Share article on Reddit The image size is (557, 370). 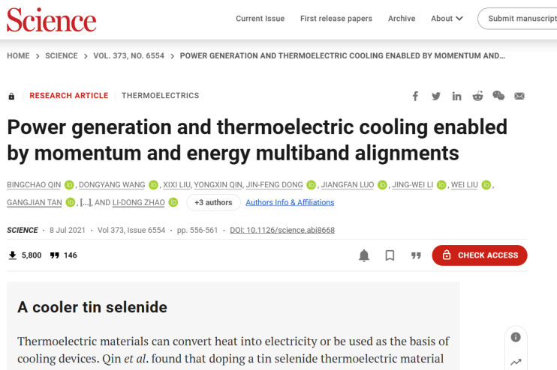[x=477, y=96]
